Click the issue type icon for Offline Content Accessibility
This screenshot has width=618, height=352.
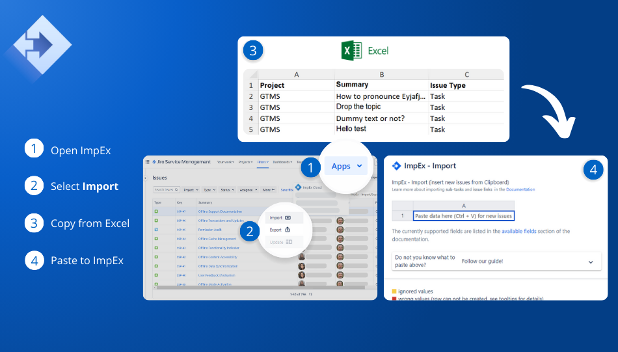[x=156, y=257]
